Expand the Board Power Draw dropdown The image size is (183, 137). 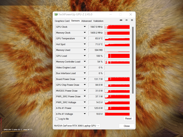click(x=84, y=79)
